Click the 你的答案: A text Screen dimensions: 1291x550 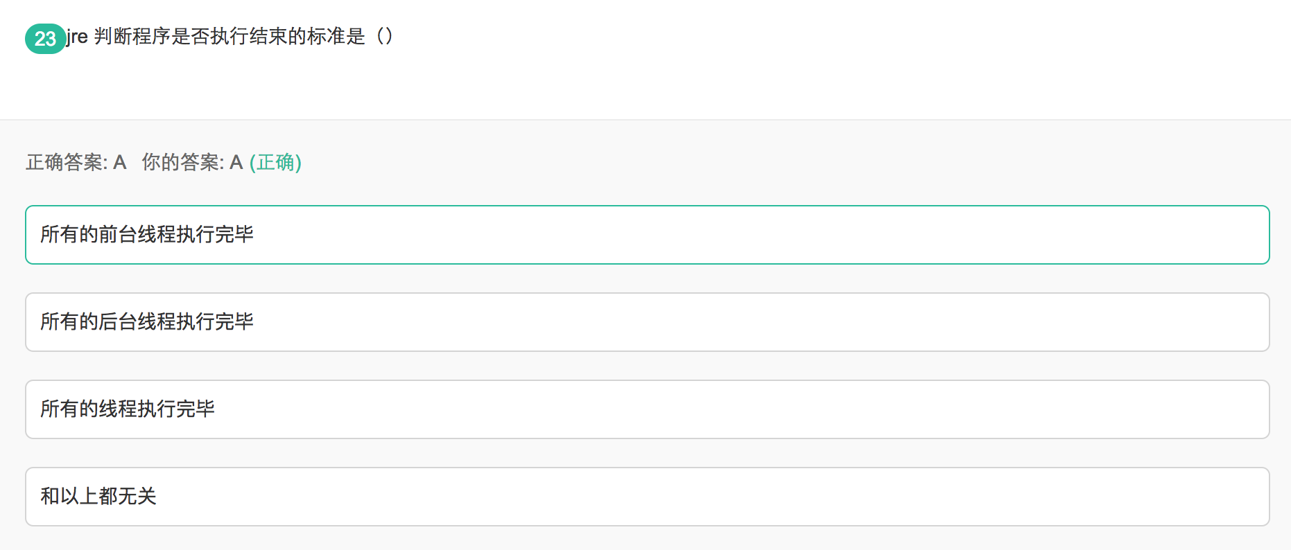[x=192, y=162]
